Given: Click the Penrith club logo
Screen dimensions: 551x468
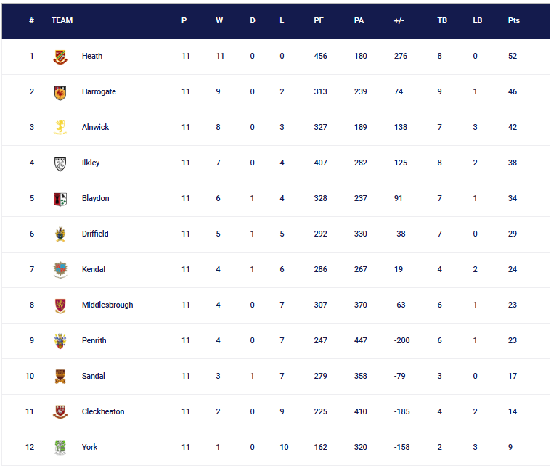Looking at the screenshot, I should (x=61, y=341).
